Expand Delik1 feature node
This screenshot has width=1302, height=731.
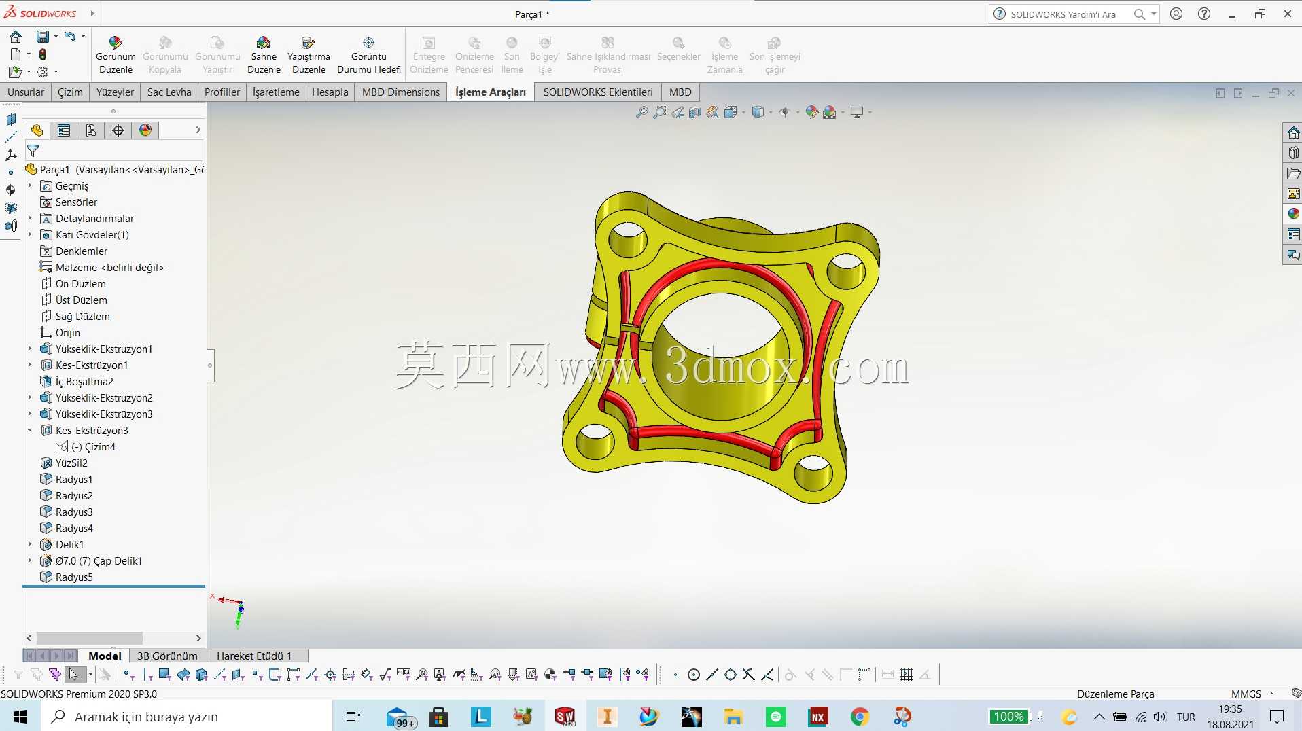coord(30,544)
